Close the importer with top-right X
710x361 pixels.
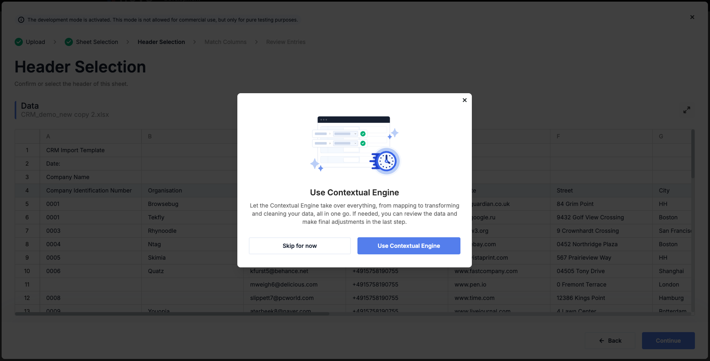pyautogui.click(x=692, y=17)
